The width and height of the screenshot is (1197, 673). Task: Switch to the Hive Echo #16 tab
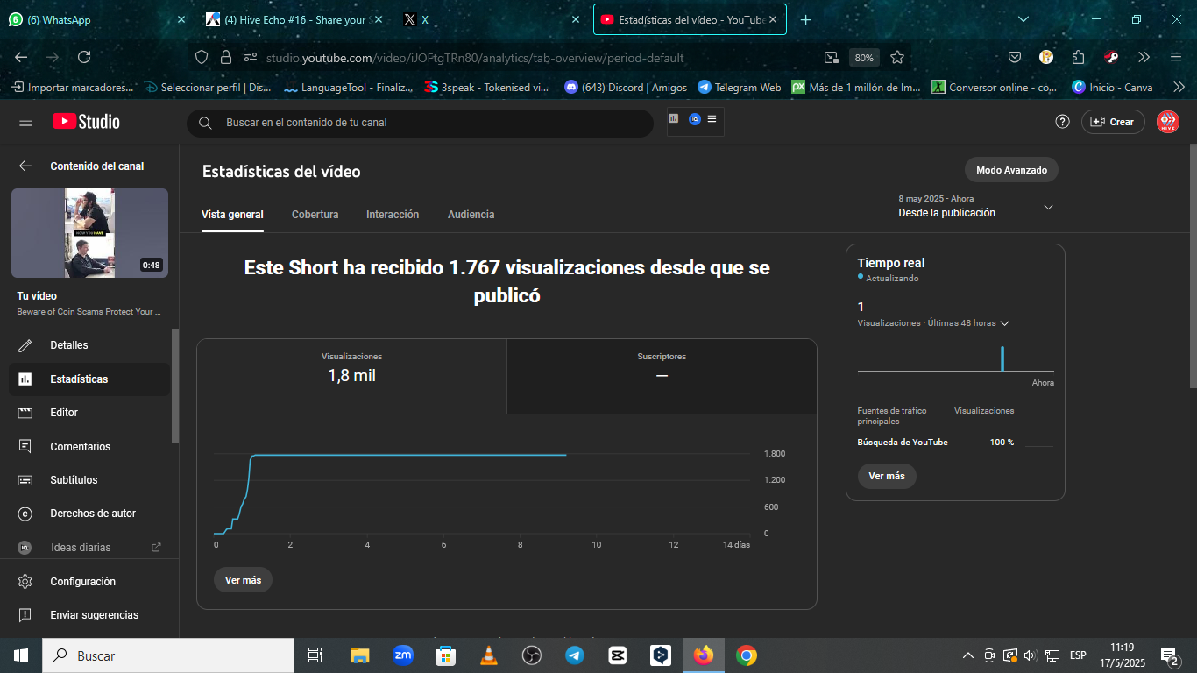coord(294,19)
